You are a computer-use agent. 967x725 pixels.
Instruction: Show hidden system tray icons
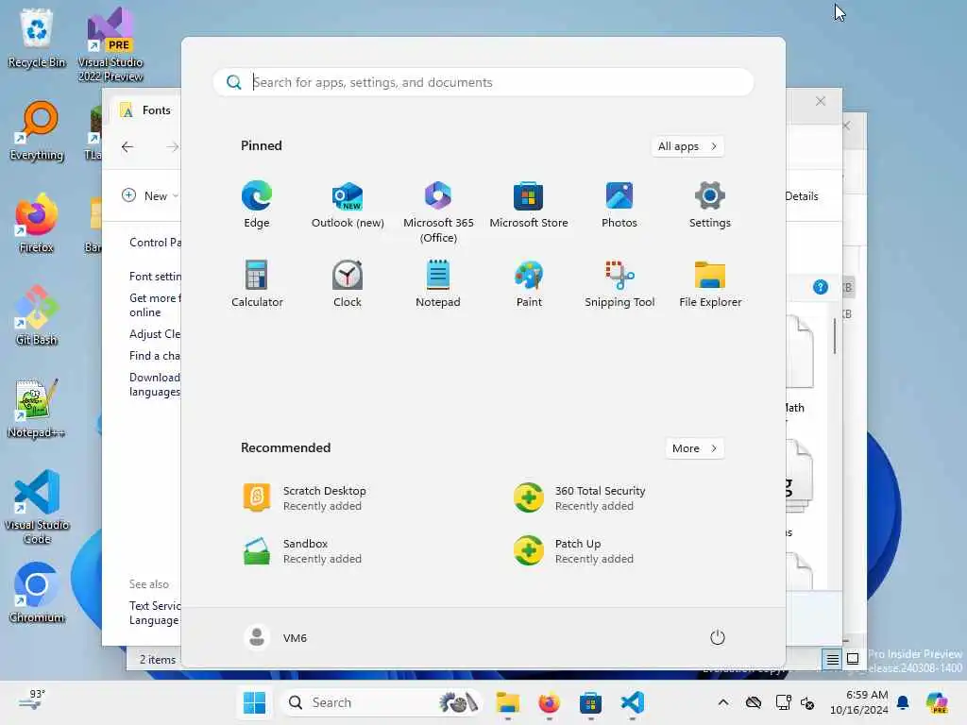point(723,702)
